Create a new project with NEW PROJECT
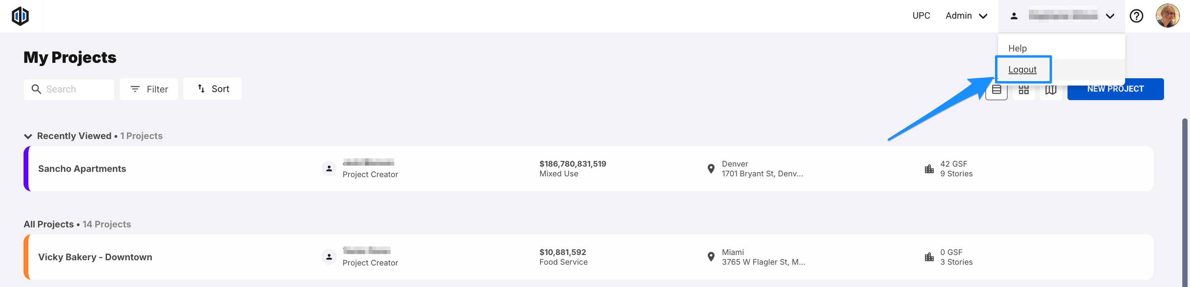This screenshot has height=287, width=1190. 1115,89
